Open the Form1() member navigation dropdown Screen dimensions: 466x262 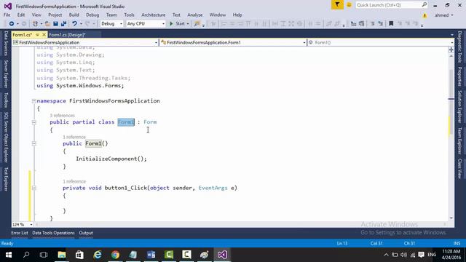click(380, 42)
